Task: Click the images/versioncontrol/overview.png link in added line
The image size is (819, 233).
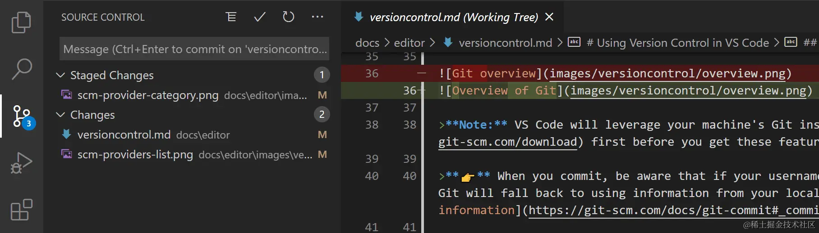Action: point(688,90)
